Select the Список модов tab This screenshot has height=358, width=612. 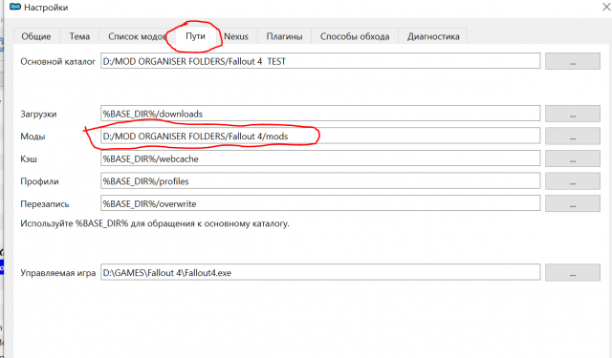[x=136, y=36]
